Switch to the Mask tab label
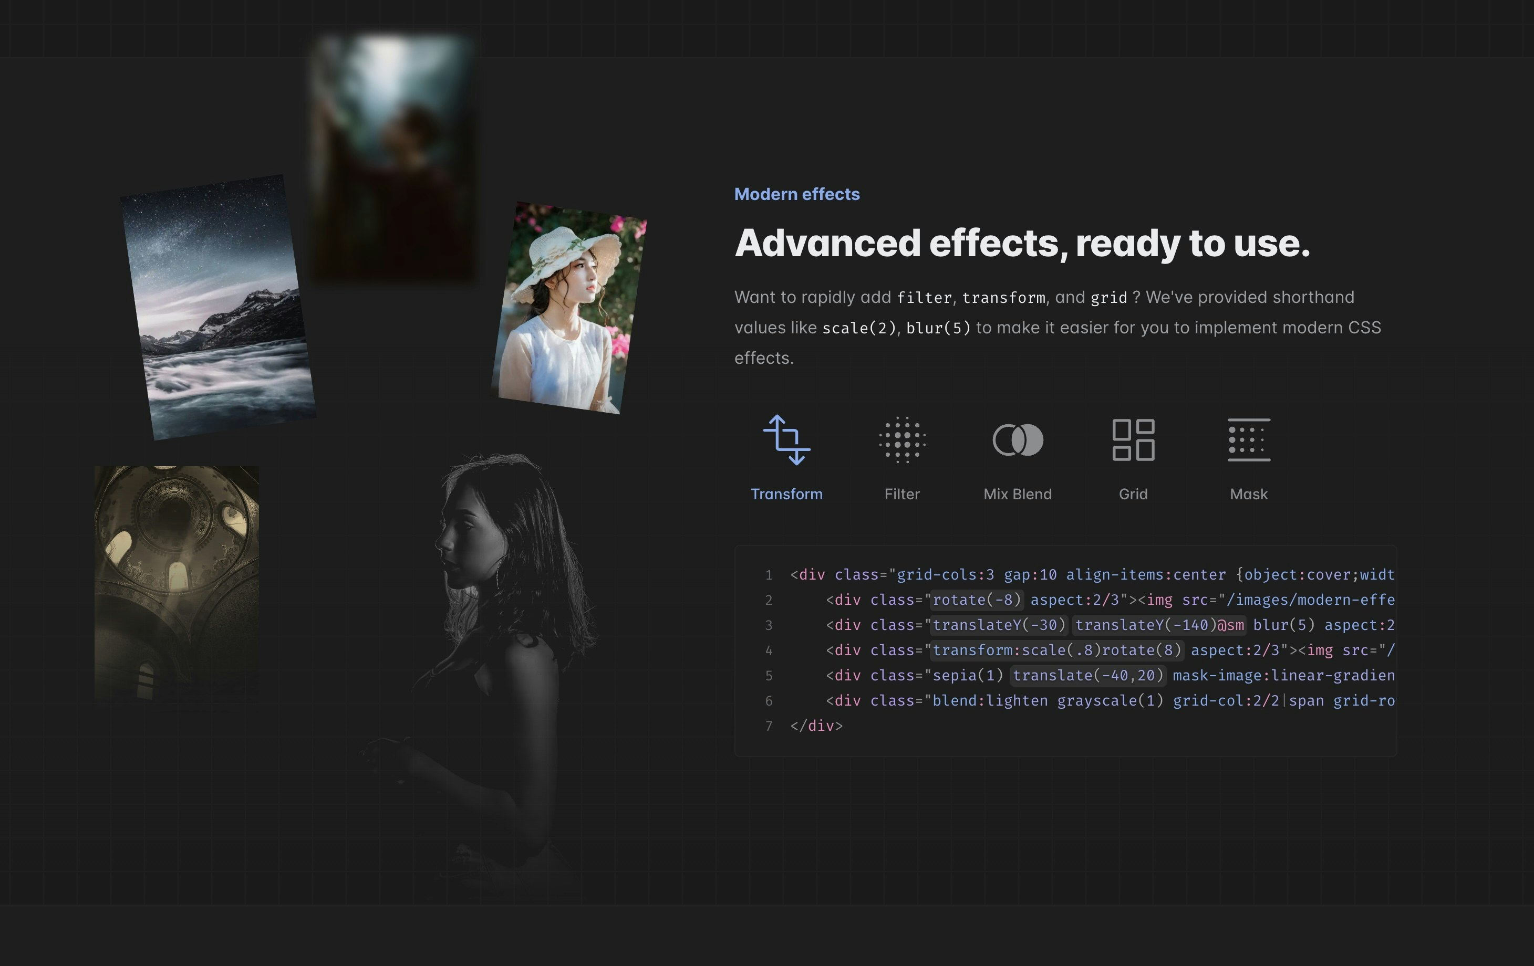The height and width of the screenshot is (966, 1534). 1249,494
